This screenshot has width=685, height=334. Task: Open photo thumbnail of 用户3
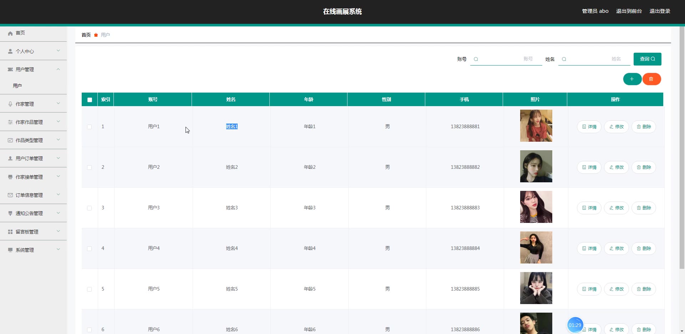pyautogui.click(x=536, y=207)
